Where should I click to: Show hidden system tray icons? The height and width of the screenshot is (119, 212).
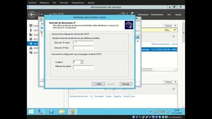point(151,112)
